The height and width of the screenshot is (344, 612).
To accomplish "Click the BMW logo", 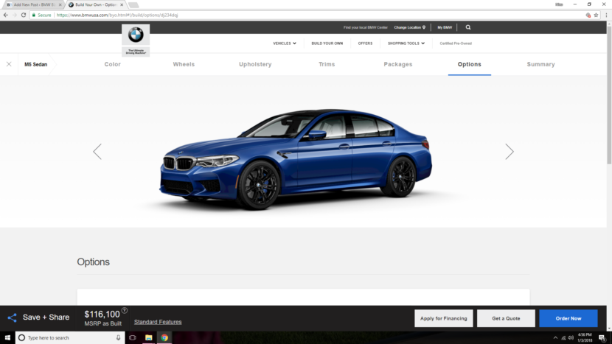I will pos(136,35).
